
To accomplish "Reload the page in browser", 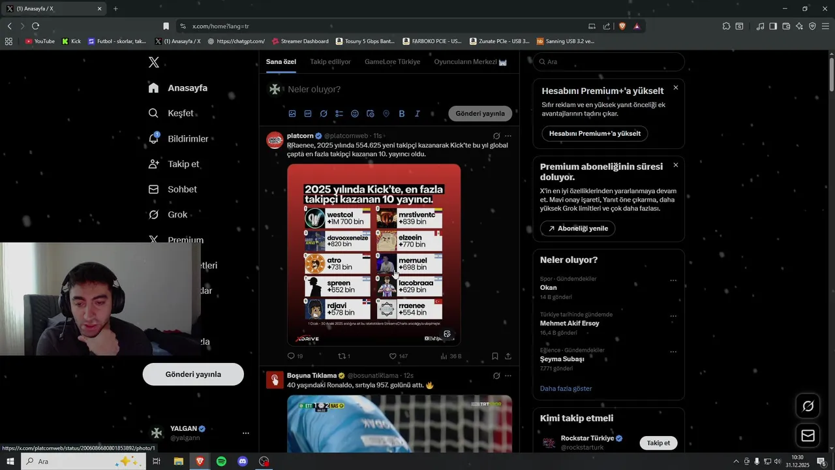I will (x=35, y=26).
